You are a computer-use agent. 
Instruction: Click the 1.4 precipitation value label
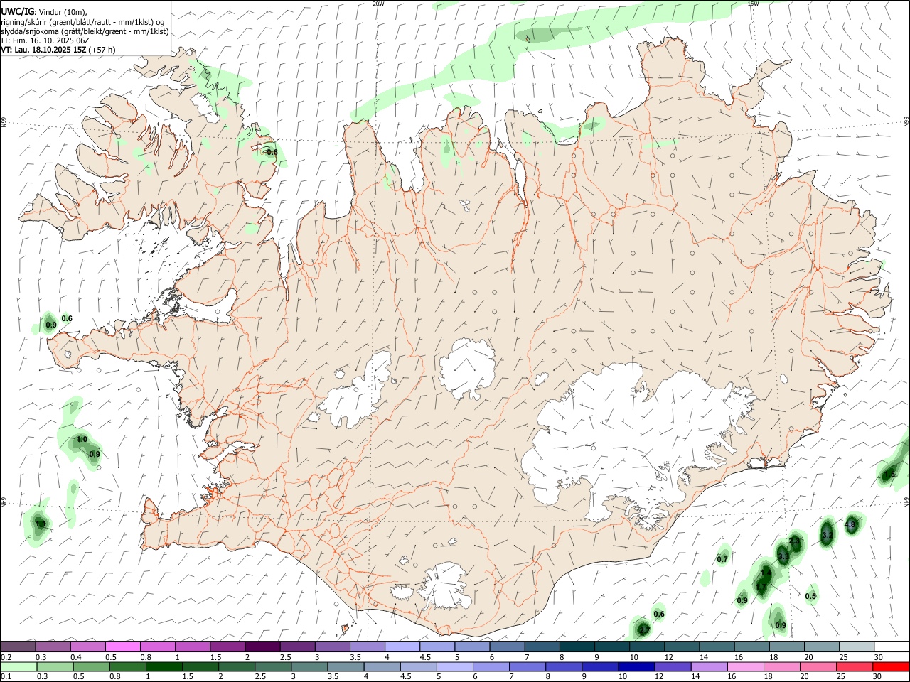766,573
